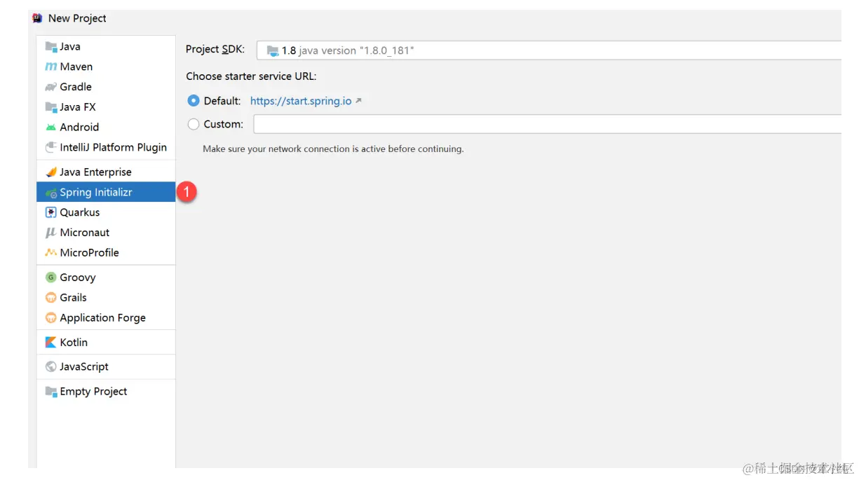
Task: Select MicroProfile label
Action: [90, 252]
